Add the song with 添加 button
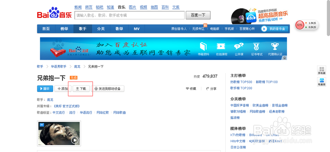 62,89
